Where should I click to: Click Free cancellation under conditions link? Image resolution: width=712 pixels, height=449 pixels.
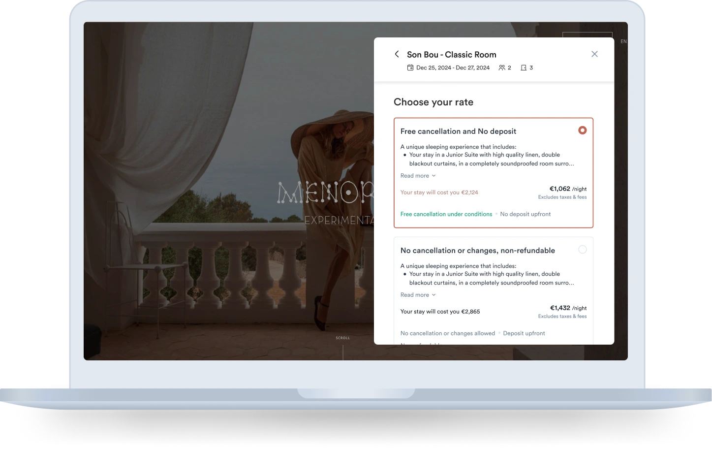446,214
